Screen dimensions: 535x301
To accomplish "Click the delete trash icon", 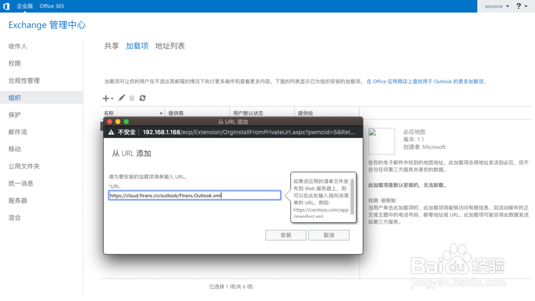I will click(x=132, y=98).
